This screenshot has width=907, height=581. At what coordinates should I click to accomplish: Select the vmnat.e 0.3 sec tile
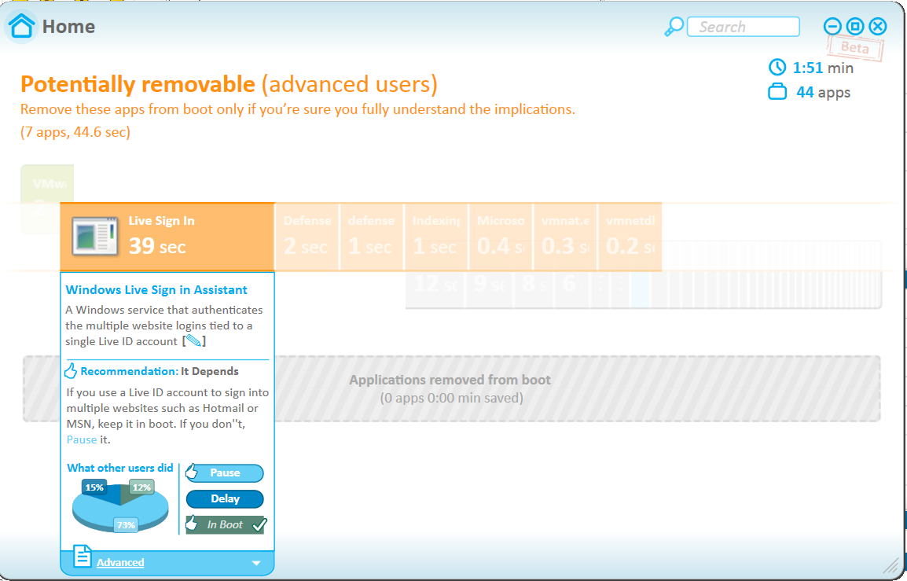pyautogui.click(x=565, y=237)
